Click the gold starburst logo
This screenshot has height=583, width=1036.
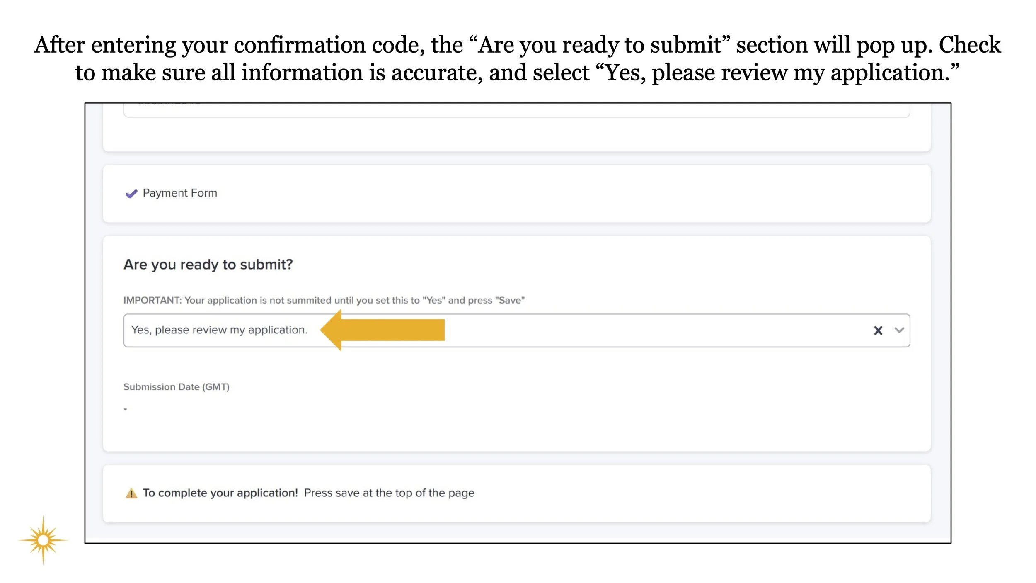pos(43,540)
